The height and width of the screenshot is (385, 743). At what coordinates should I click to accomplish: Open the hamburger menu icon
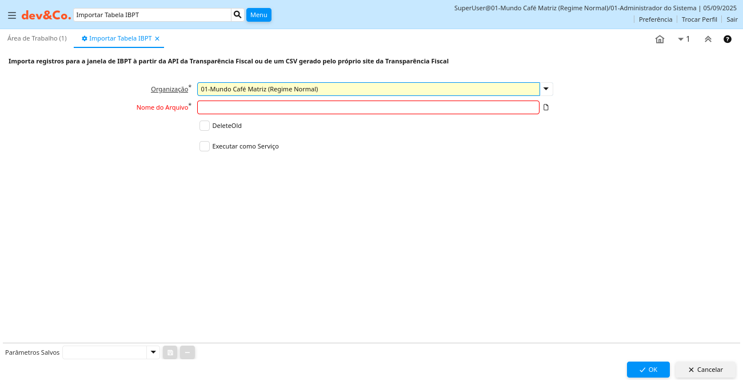11,15
